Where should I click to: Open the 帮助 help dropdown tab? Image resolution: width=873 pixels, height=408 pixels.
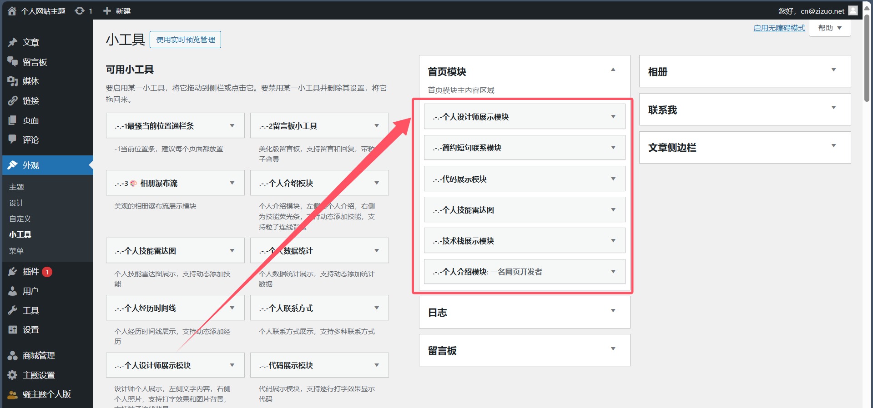click(830, 28)
